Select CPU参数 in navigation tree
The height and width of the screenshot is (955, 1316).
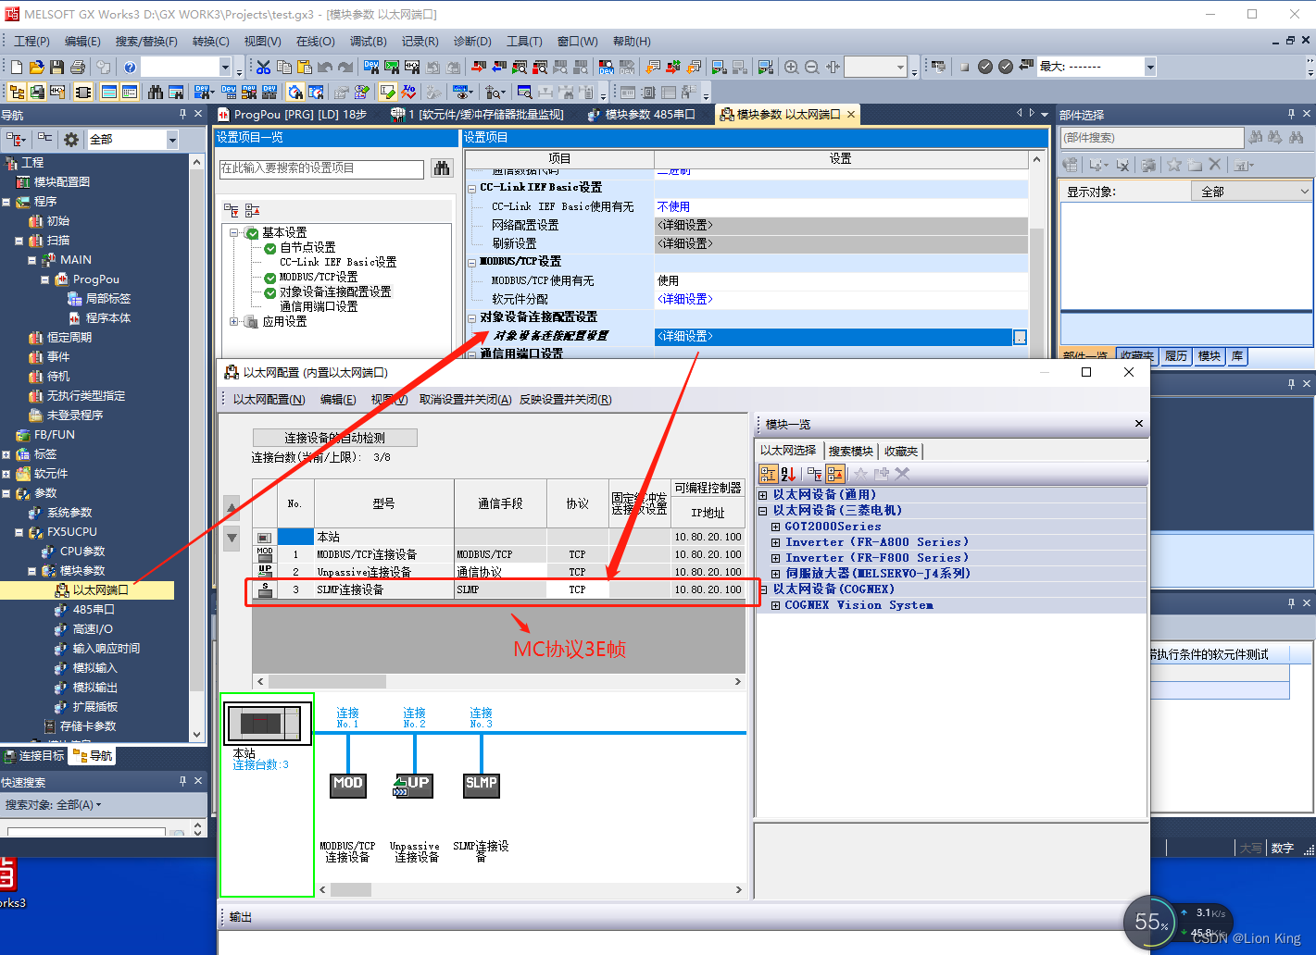(82, 552)
